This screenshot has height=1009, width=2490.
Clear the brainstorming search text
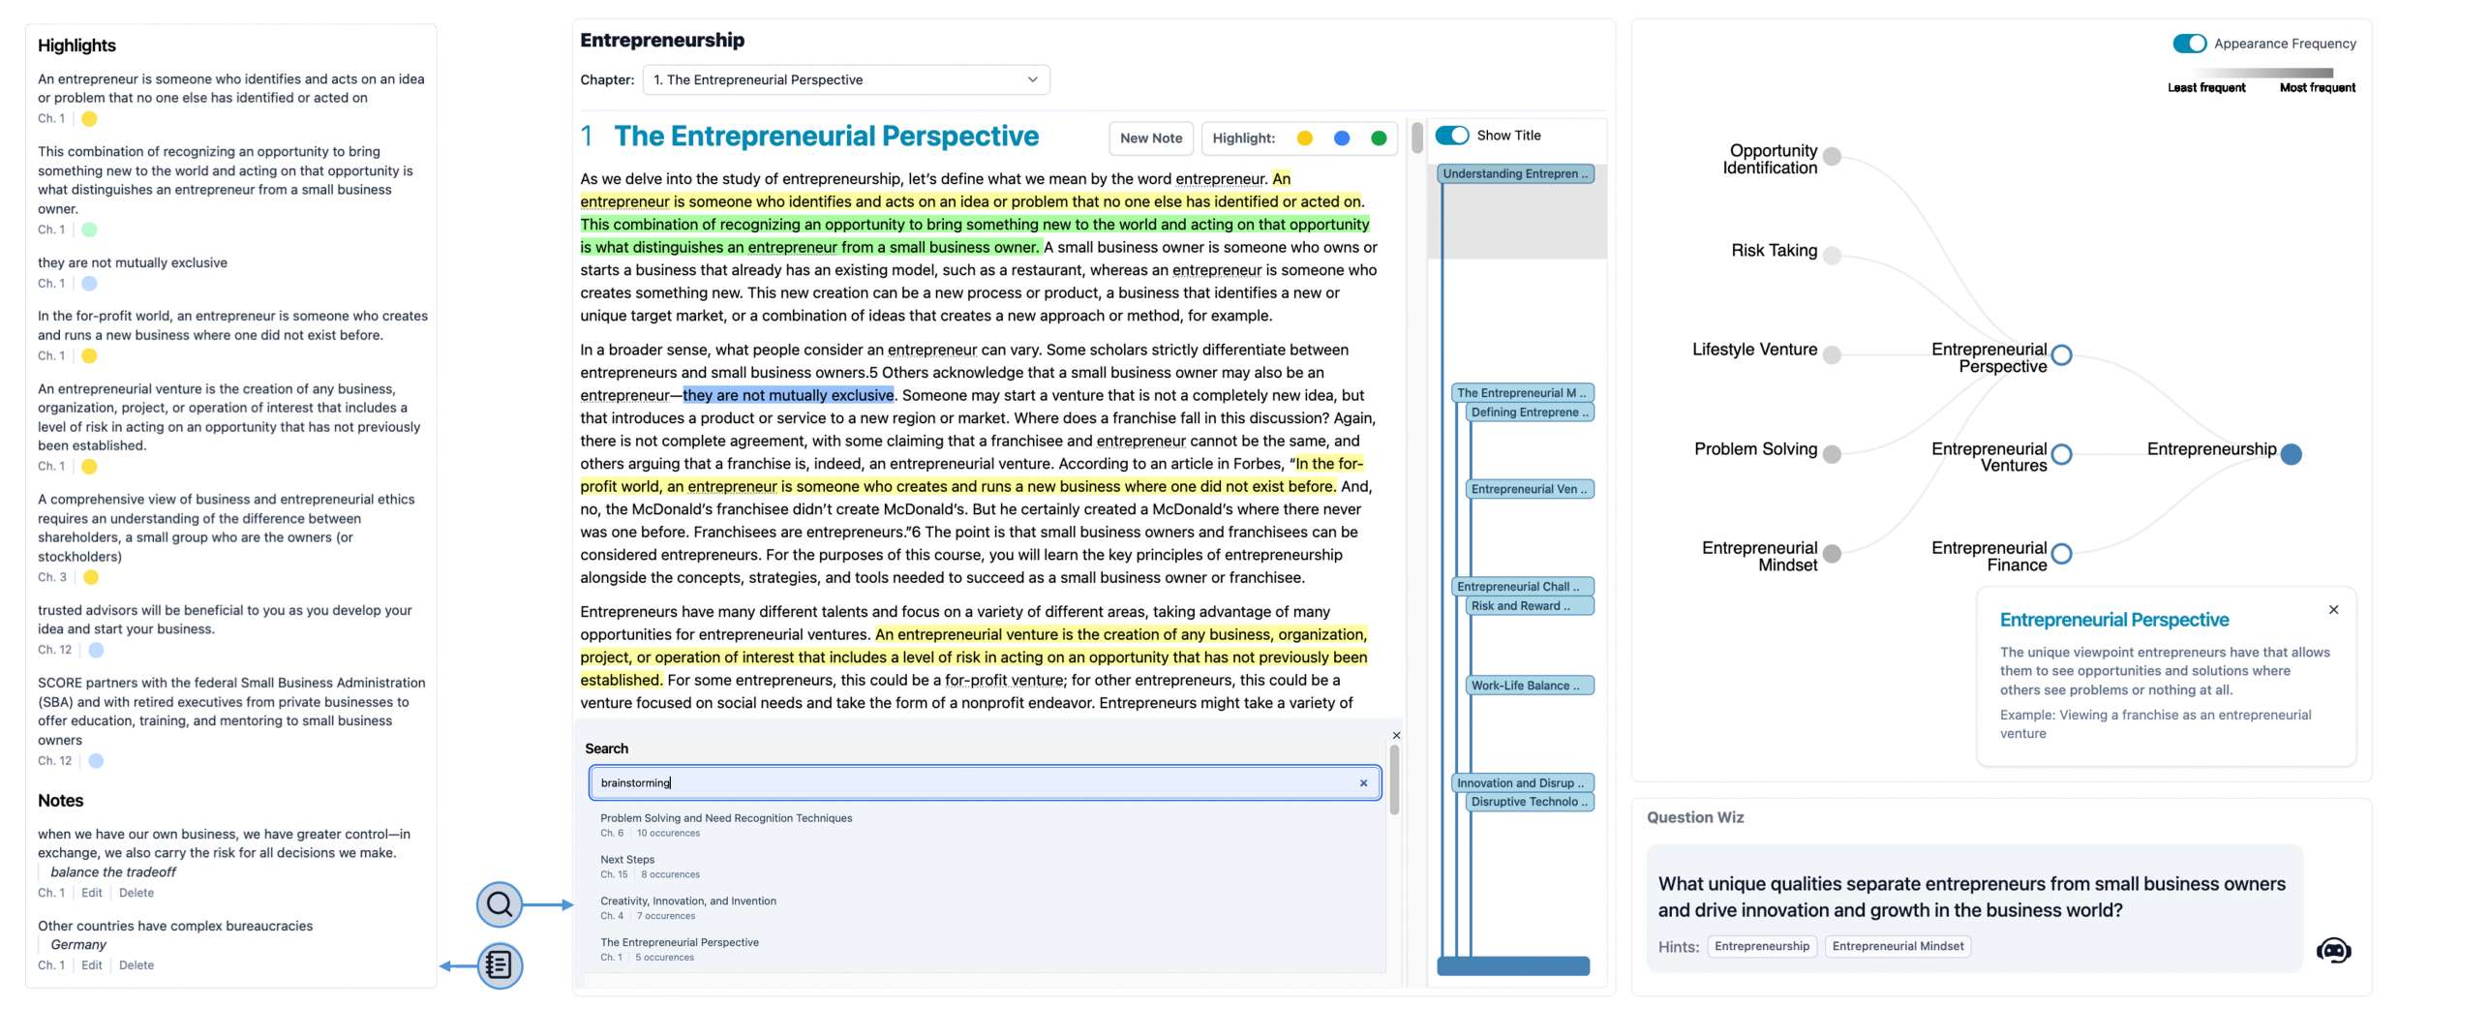click(x=1363, y=782)
